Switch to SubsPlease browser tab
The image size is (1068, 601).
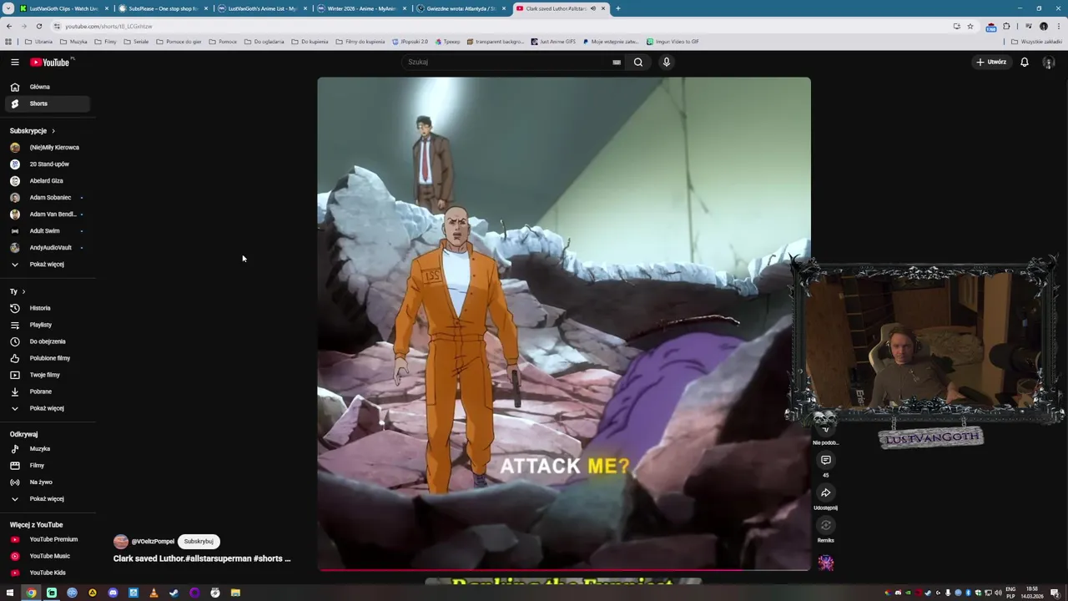(x=163, y=8)
